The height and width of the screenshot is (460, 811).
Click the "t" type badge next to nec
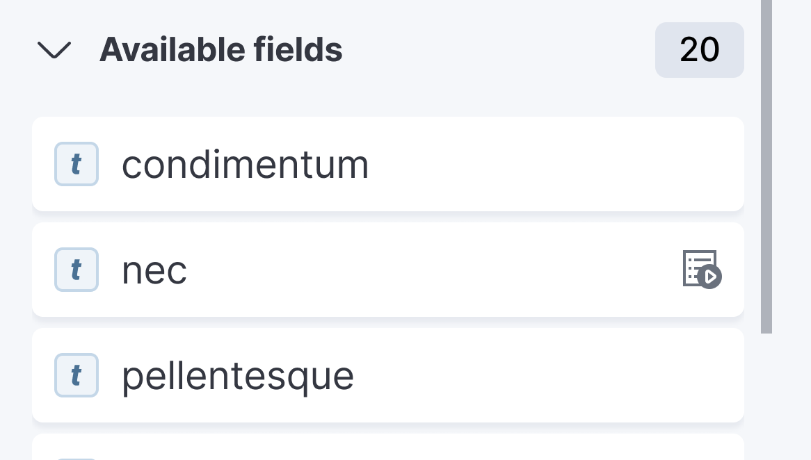click(x=77, y=270)
